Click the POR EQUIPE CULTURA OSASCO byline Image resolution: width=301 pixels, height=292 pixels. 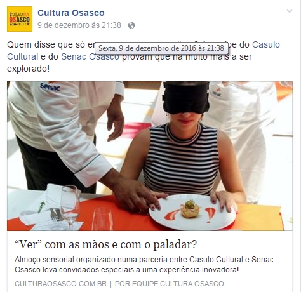(170, 284)
